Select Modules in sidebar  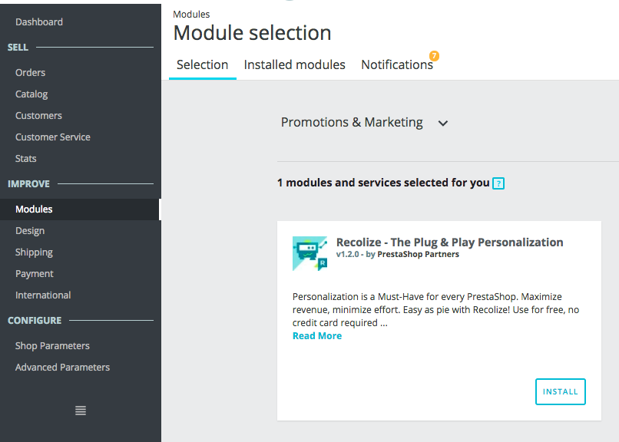pos(81,209)
